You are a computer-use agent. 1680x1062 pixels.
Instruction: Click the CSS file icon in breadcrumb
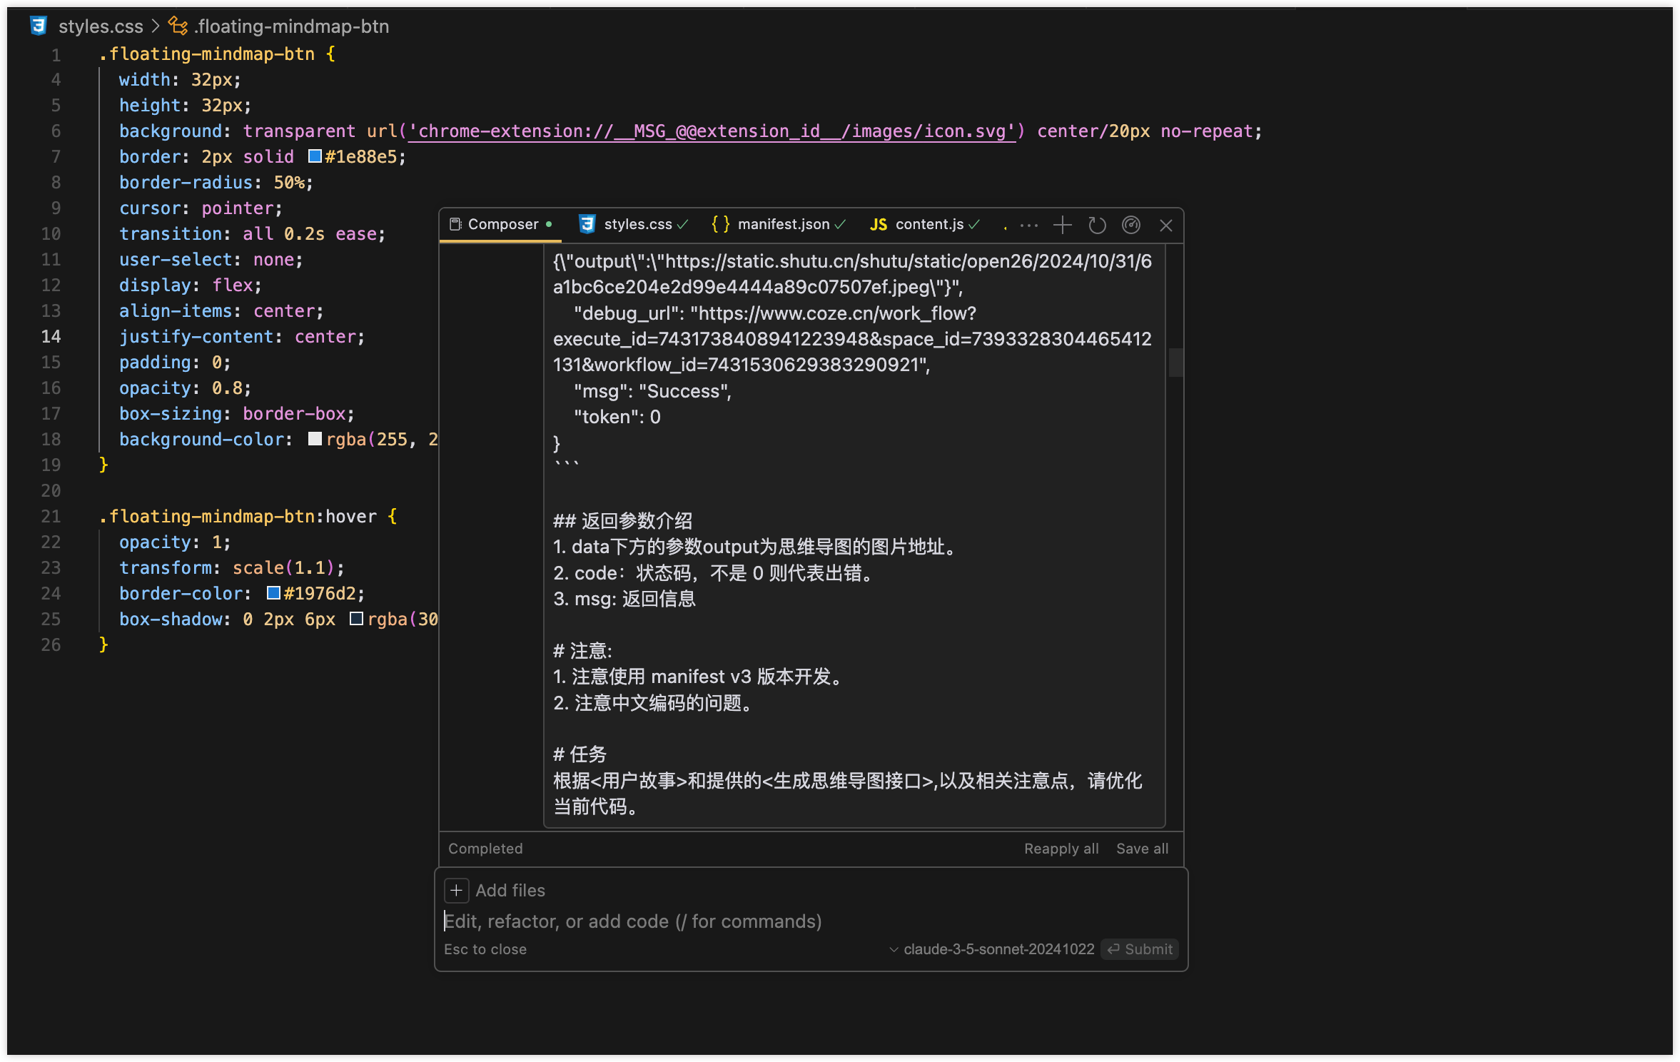tap(39, 26)
